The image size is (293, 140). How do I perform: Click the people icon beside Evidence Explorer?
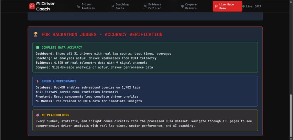145,6
